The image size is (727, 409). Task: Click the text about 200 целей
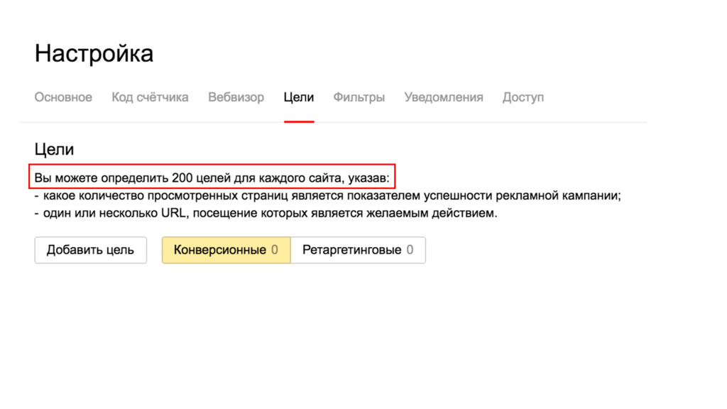pyautogui.click(x=212, y=178)
